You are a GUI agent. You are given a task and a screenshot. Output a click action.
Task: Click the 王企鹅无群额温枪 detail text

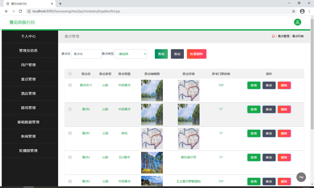click(188, 181)
